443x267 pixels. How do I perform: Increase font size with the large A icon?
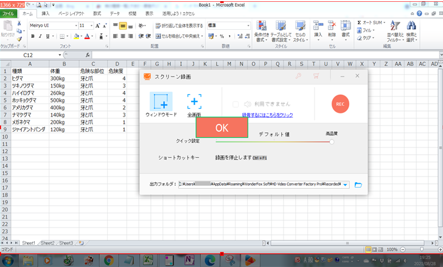tap(97, 25)
